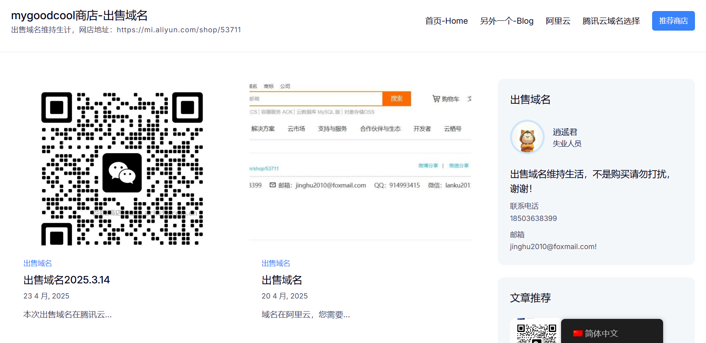Viewport: 706px width, 343px height.
Task: Click the 逍遥君 author avatar icon
Action: coord(527,137)
